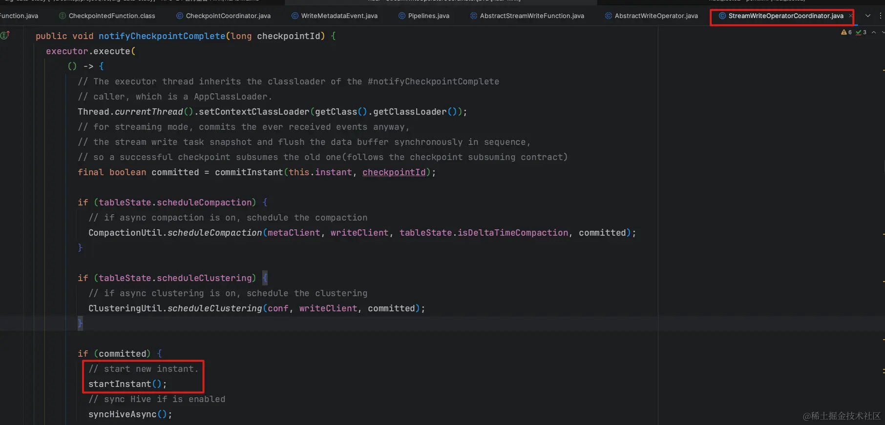The width and height of the screenshot is (885, 425).
Task: Close the StreamWriteOperatorCoordinator.java tab
Action: tap(851, 16)
